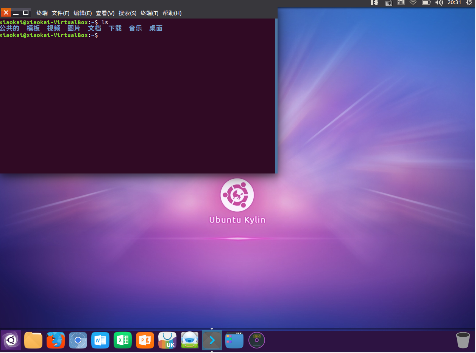Image resolution: width=476 pixels, height=353 pixels.
Task: Open the trash bin
Action: [463, 340]
